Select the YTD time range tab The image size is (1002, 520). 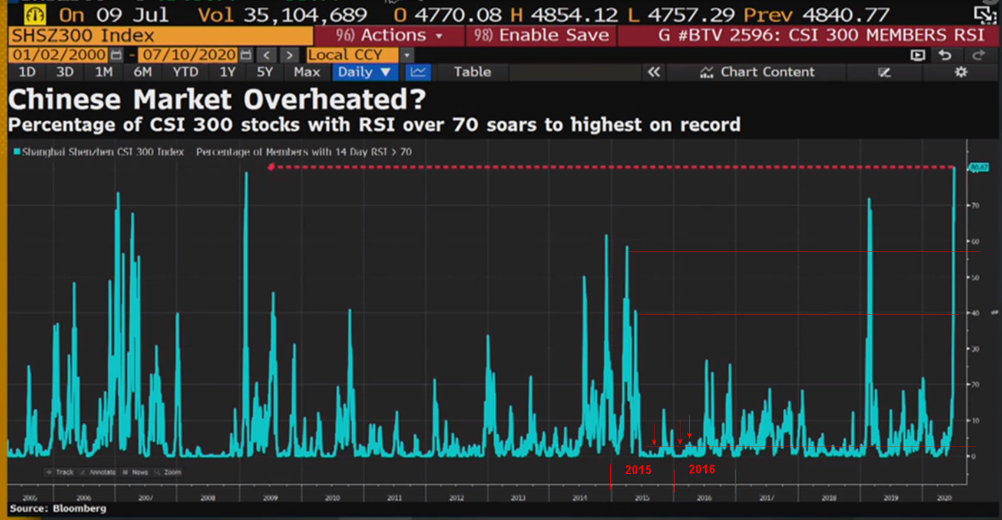(x=185, y=72)
